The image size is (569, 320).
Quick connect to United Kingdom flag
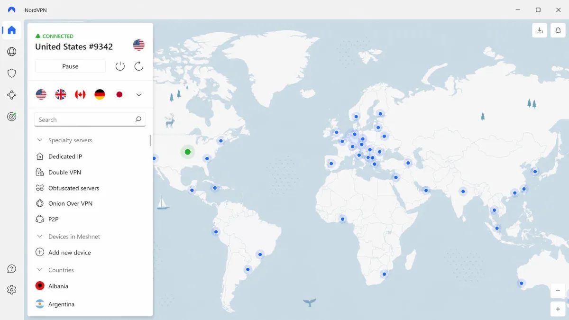(61, 94)
